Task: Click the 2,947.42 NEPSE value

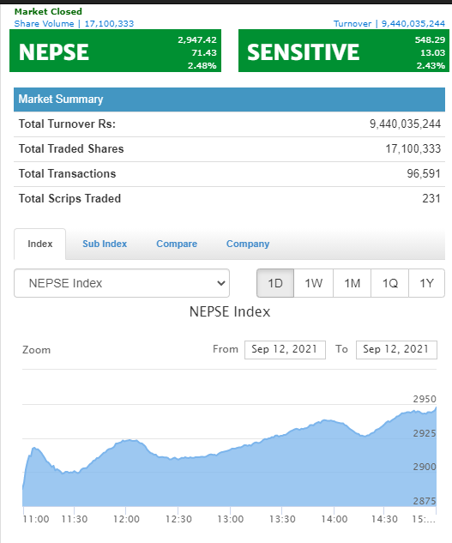Action: pyautogui.click(x=197, y=39)
